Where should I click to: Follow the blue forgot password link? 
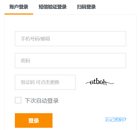(x=115, y=119)
